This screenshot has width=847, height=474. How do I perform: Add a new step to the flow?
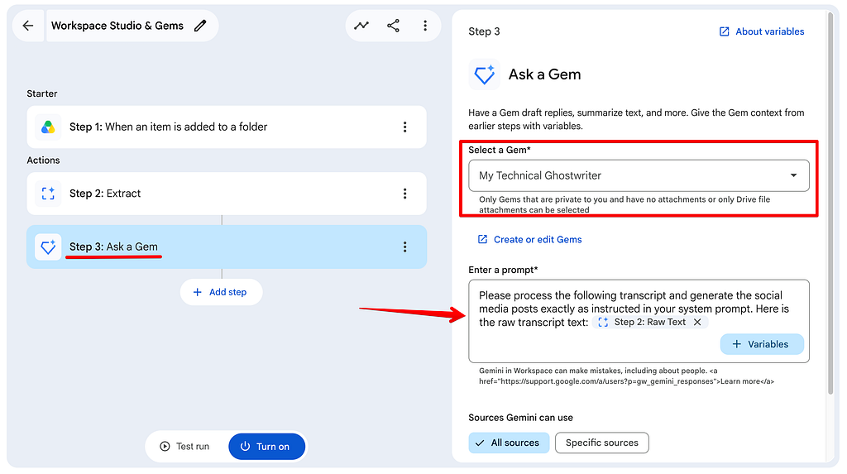[221, 292]
